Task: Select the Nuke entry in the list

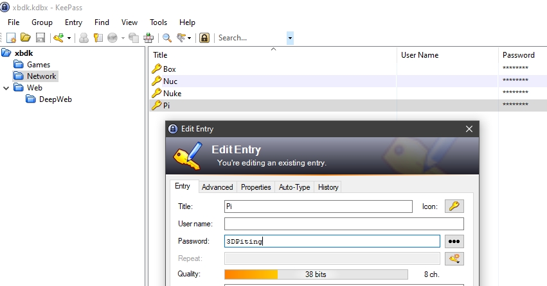Action: tap(172, 94)
